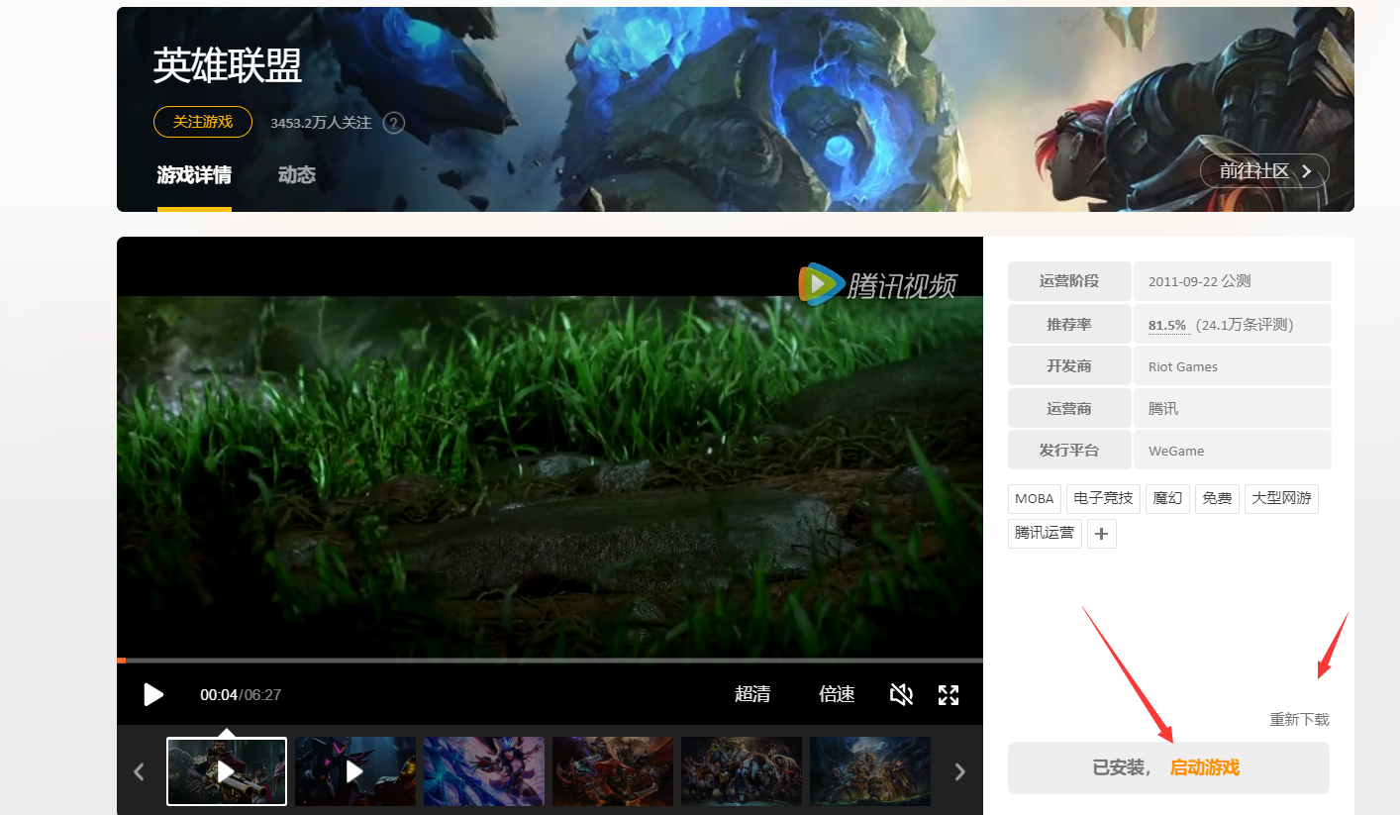1400x815 pixels.
Task: Switch to the 动态 tab
Action: [297, 175]
